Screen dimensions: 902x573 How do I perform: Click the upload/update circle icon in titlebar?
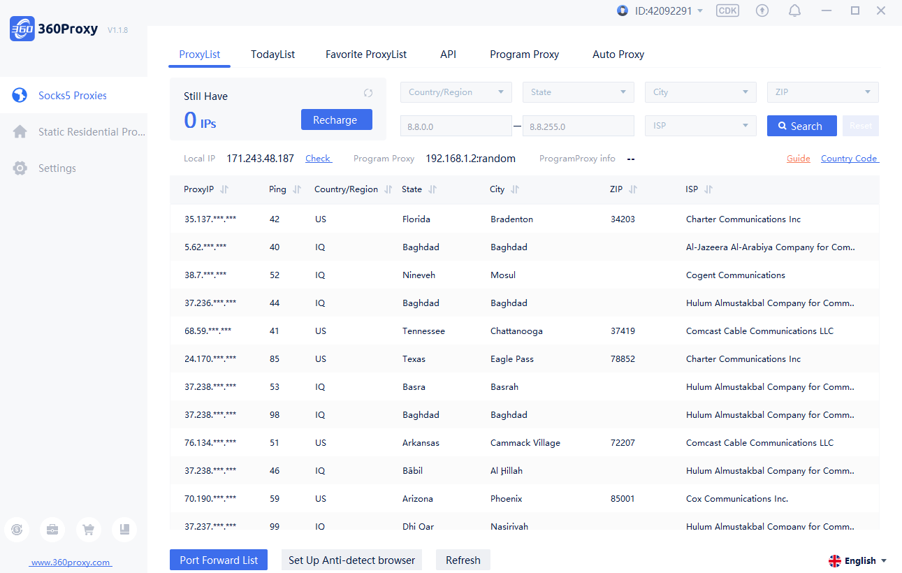[762, 10]
